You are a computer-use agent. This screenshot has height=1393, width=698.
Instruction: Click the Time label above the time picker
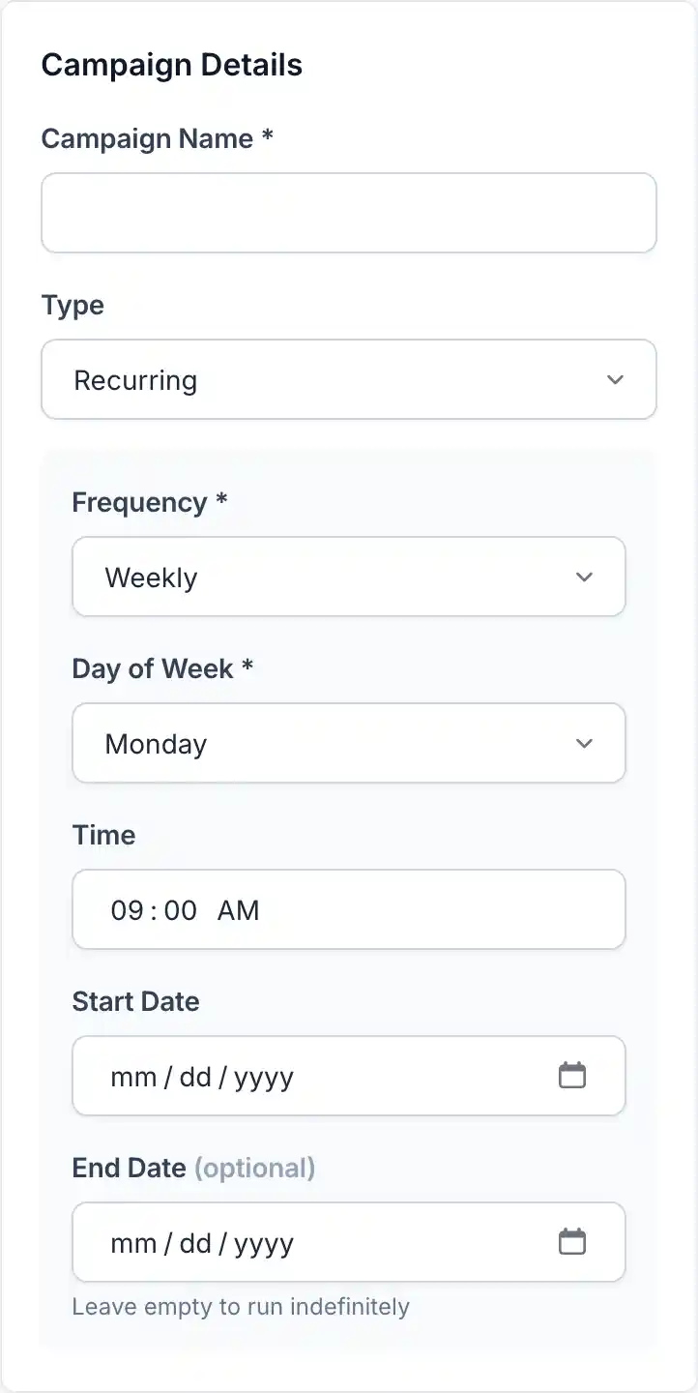click(x=103, y=835)
